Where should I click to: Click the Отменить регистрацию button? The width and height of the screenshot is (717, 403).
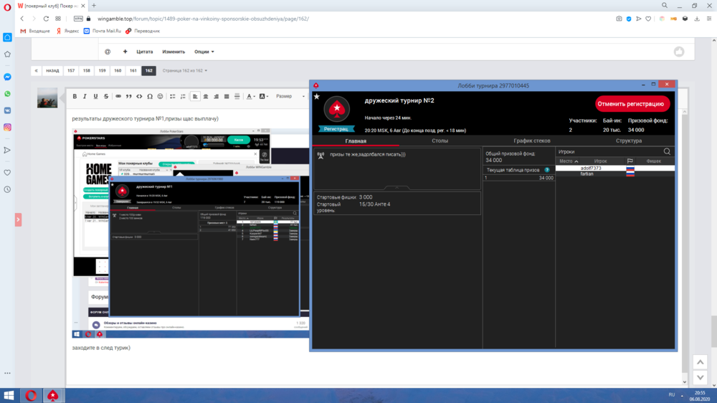[631, 104]
